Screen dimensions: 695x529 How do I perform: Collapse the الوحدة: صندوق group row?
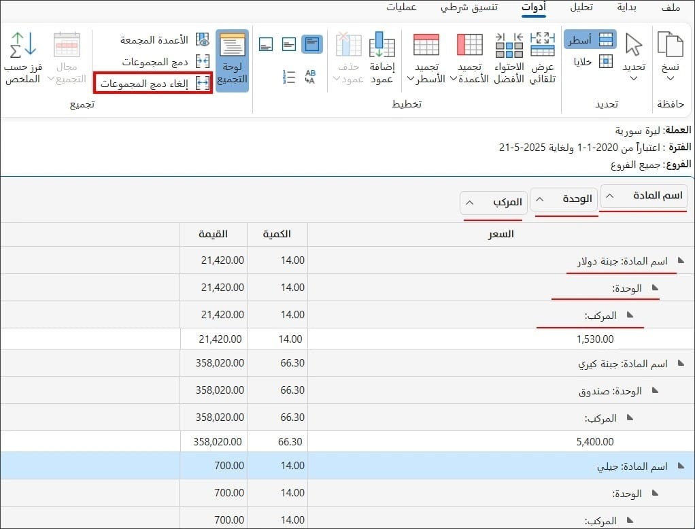655,390
